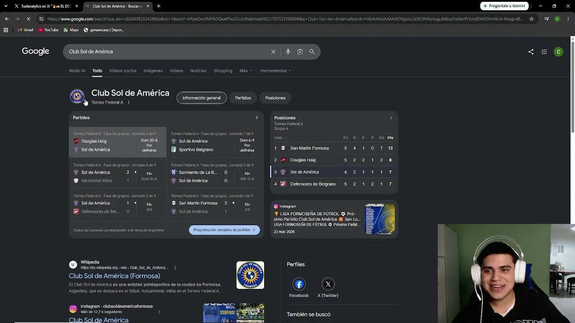Viewport: 575px width, 323px height.
Task: Click the Google logo
Action: (x=35, y=51)
